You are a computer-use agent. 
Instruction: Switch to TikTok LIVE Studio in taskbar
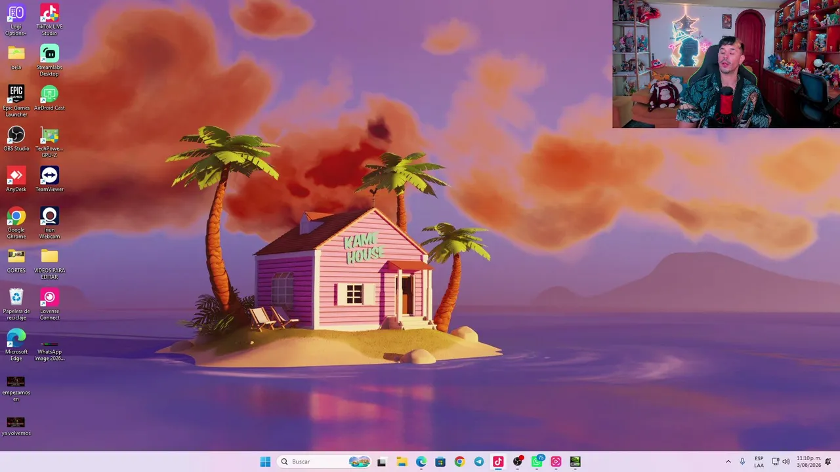tap(498, 462)
